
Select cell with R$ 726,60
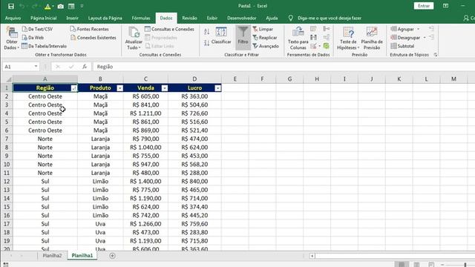click(x=194, y=113)
